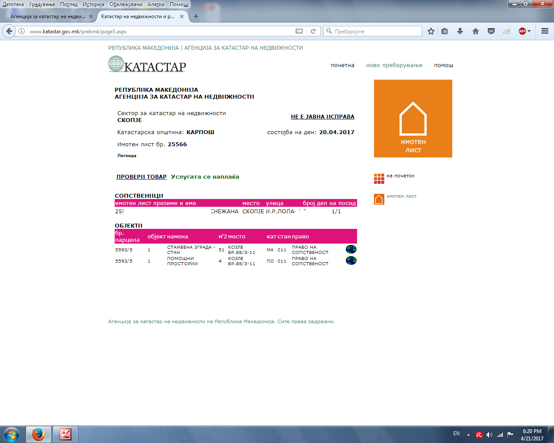The width and height of the screenshot is (554, 443).
Task: Open the Историја menu
Action: [x=93, y=4]
